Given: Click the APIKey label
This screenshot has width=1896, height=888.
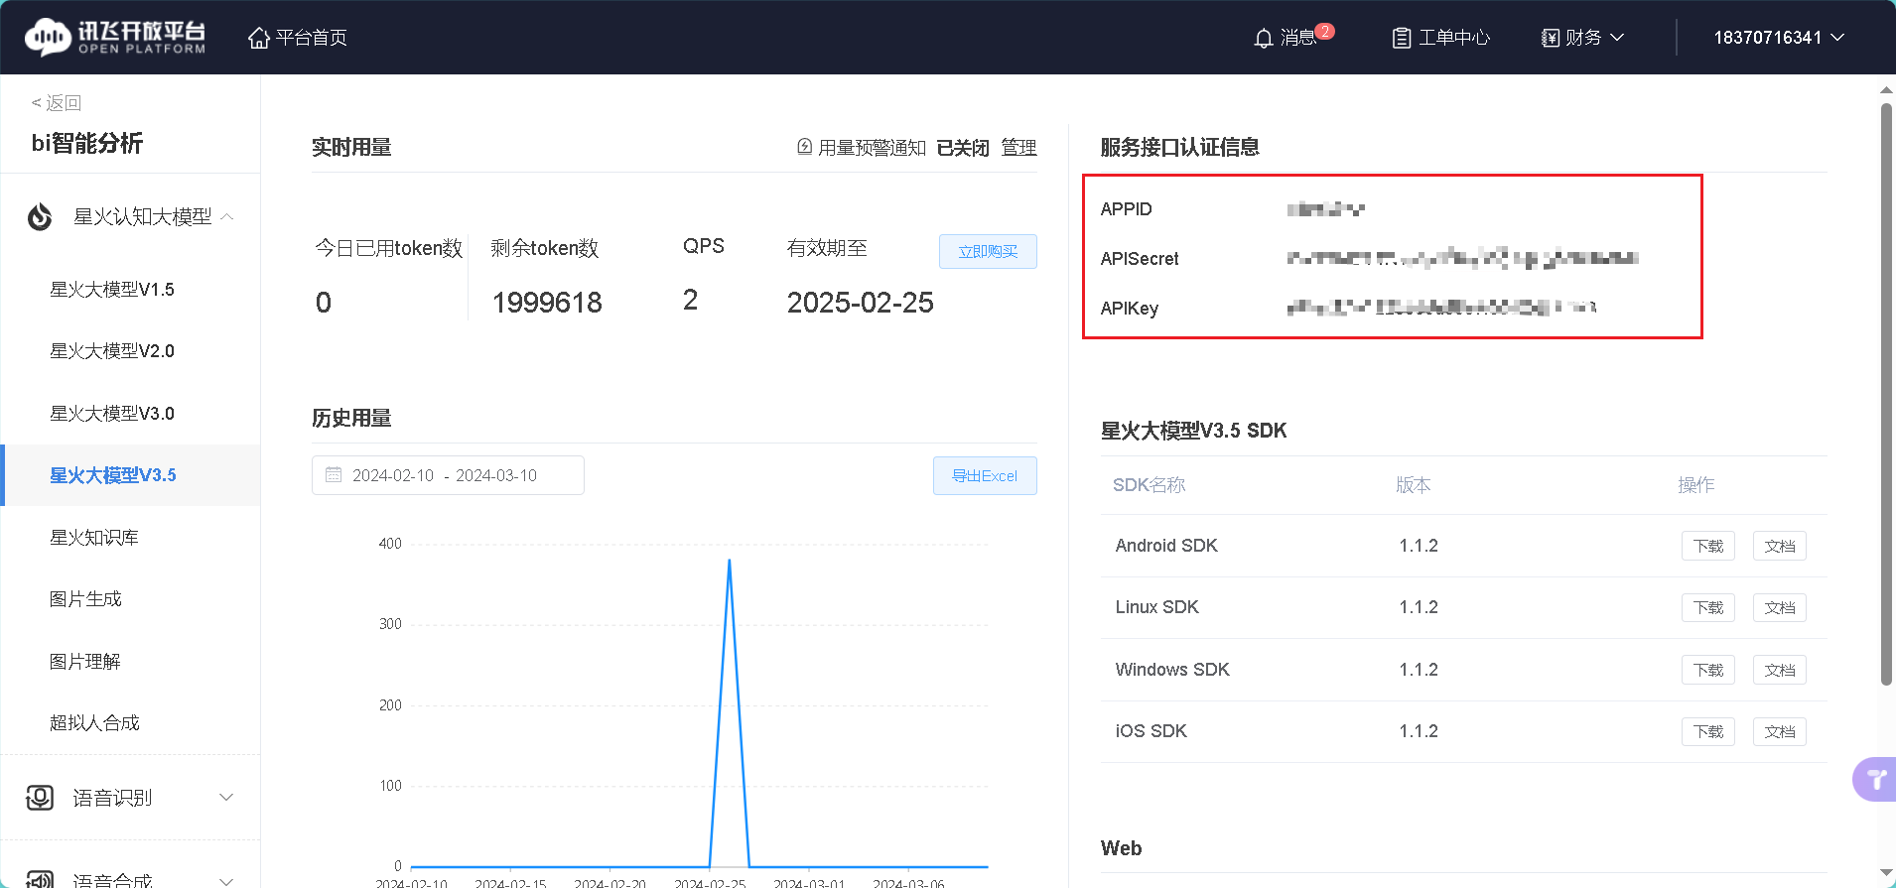Looking at the screenshot, I should 1130,309.
